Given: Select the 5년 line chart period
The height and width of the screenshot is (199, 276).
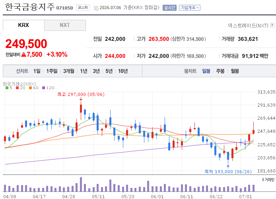Looking at the screenshot, I should (x=109, y=71).
